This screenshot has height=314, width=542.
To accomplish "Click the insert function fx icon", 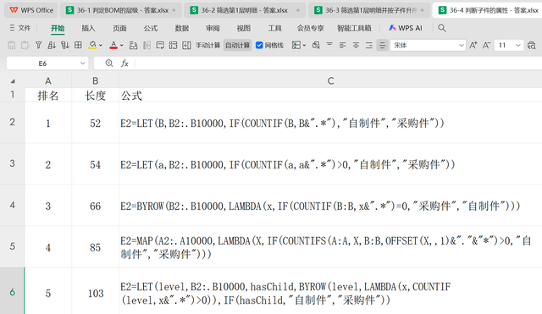I will (x=124, y=63).
